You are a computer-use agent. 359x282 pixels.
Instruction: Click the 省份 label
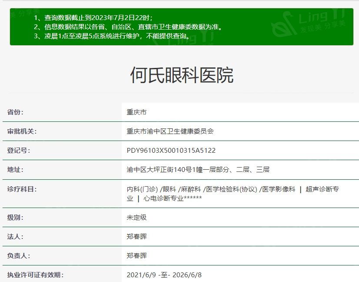tap(15, 112)
